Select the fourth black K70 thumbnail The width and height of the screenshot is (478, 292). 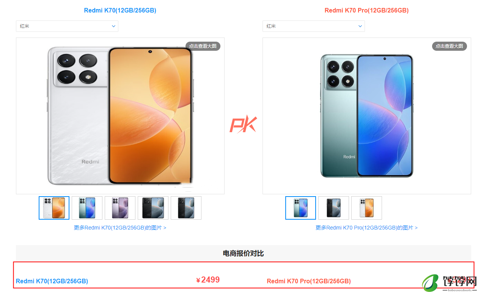click(x=153, y=208)
